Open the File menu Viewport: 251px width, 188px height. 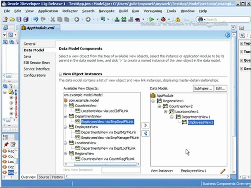point(7,11)
